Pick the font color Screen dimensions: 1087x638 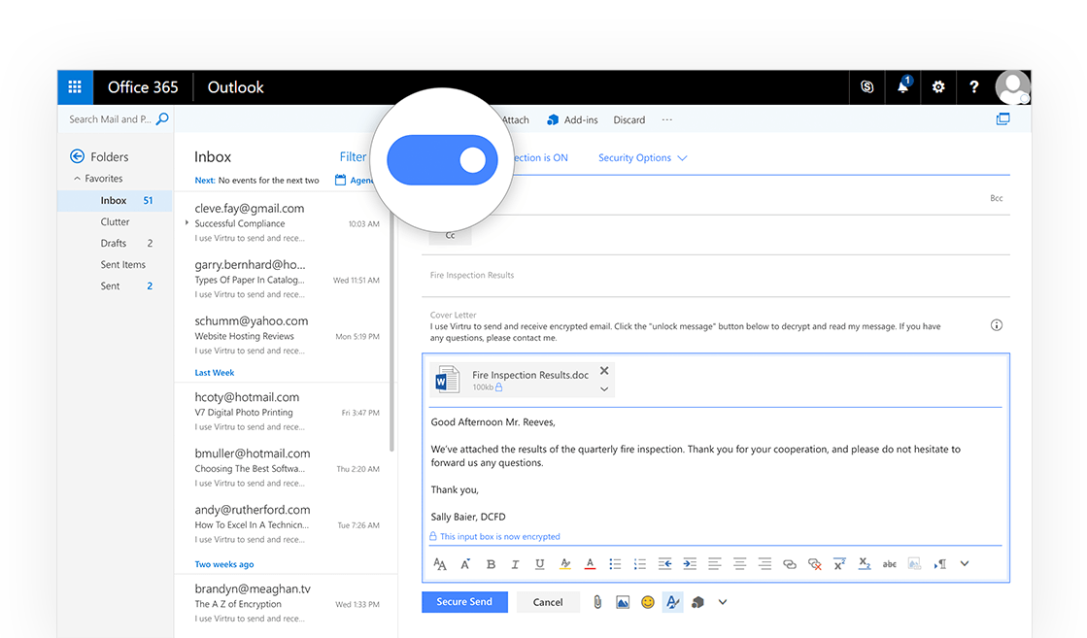point(590,564)
